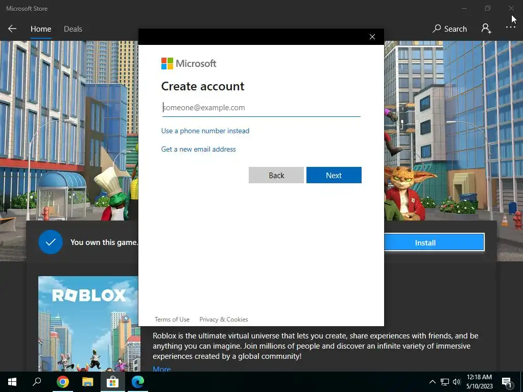Close the Create account dialog
Image resolution: width=523 pixels, height=392 pixels.
tap(372, 37)
